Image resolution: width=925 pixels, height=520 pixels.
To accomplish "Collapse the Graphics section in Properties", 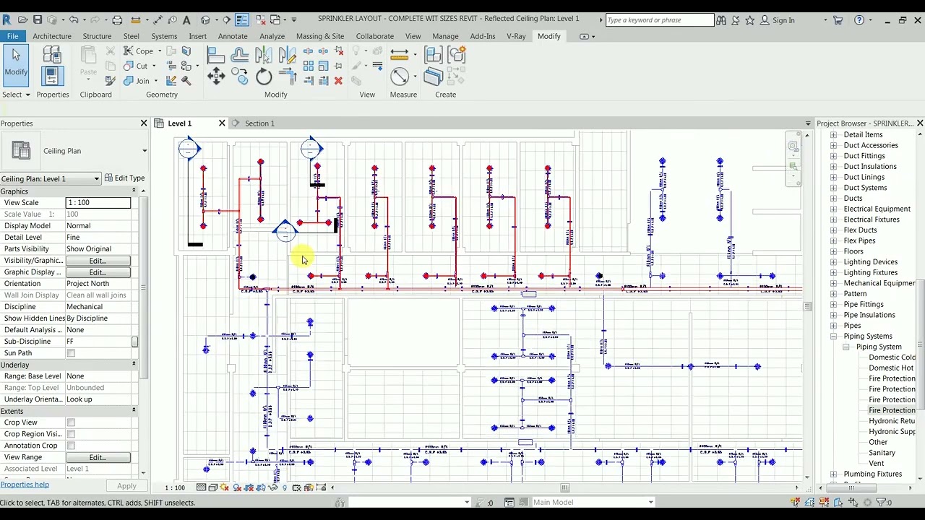I will point(134,191).
